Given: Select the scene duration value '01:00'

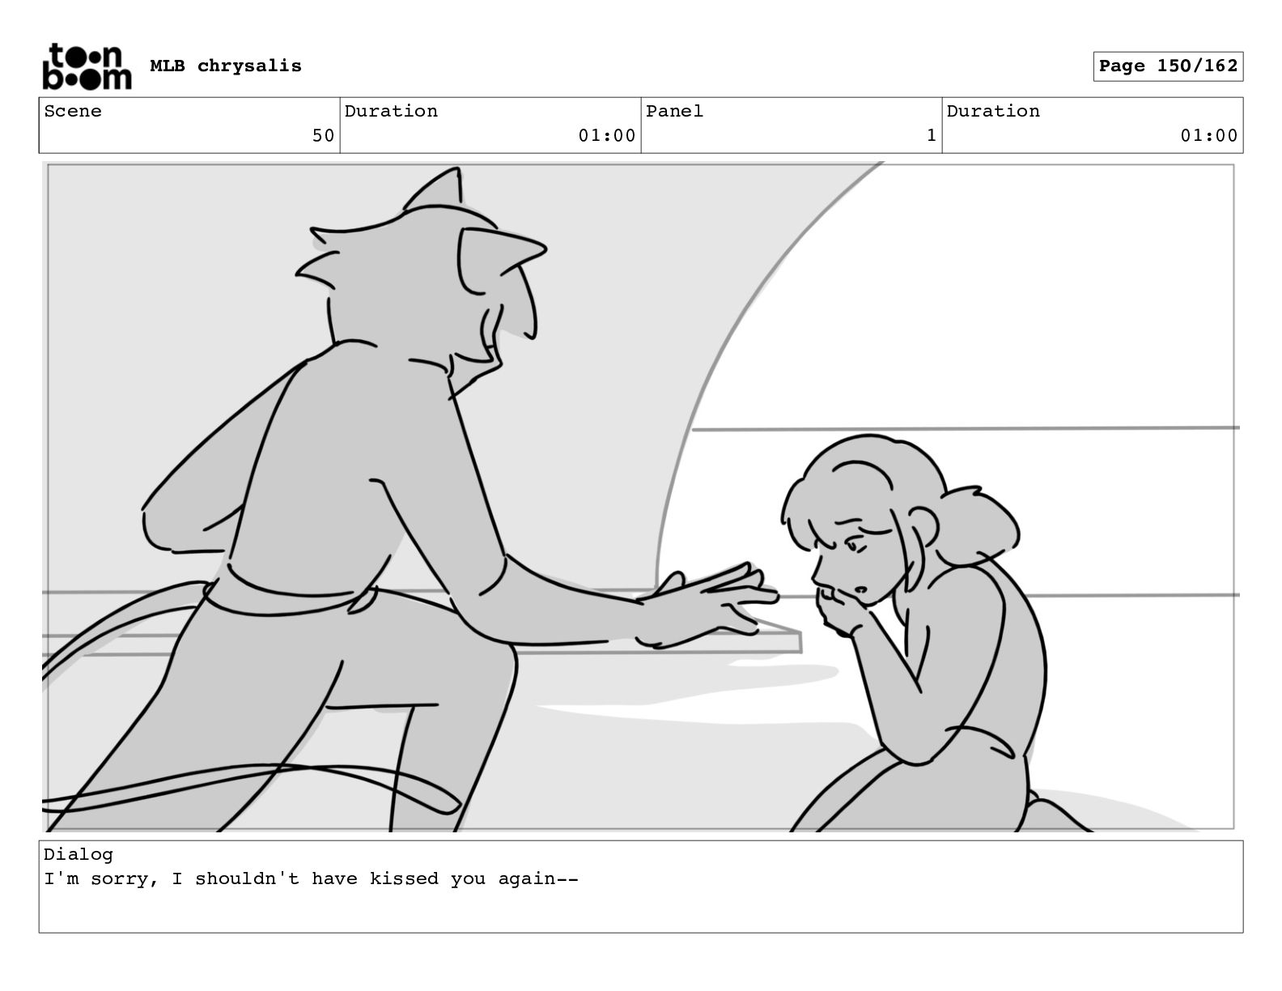Looking at the screenshot, I should [607, 135].
